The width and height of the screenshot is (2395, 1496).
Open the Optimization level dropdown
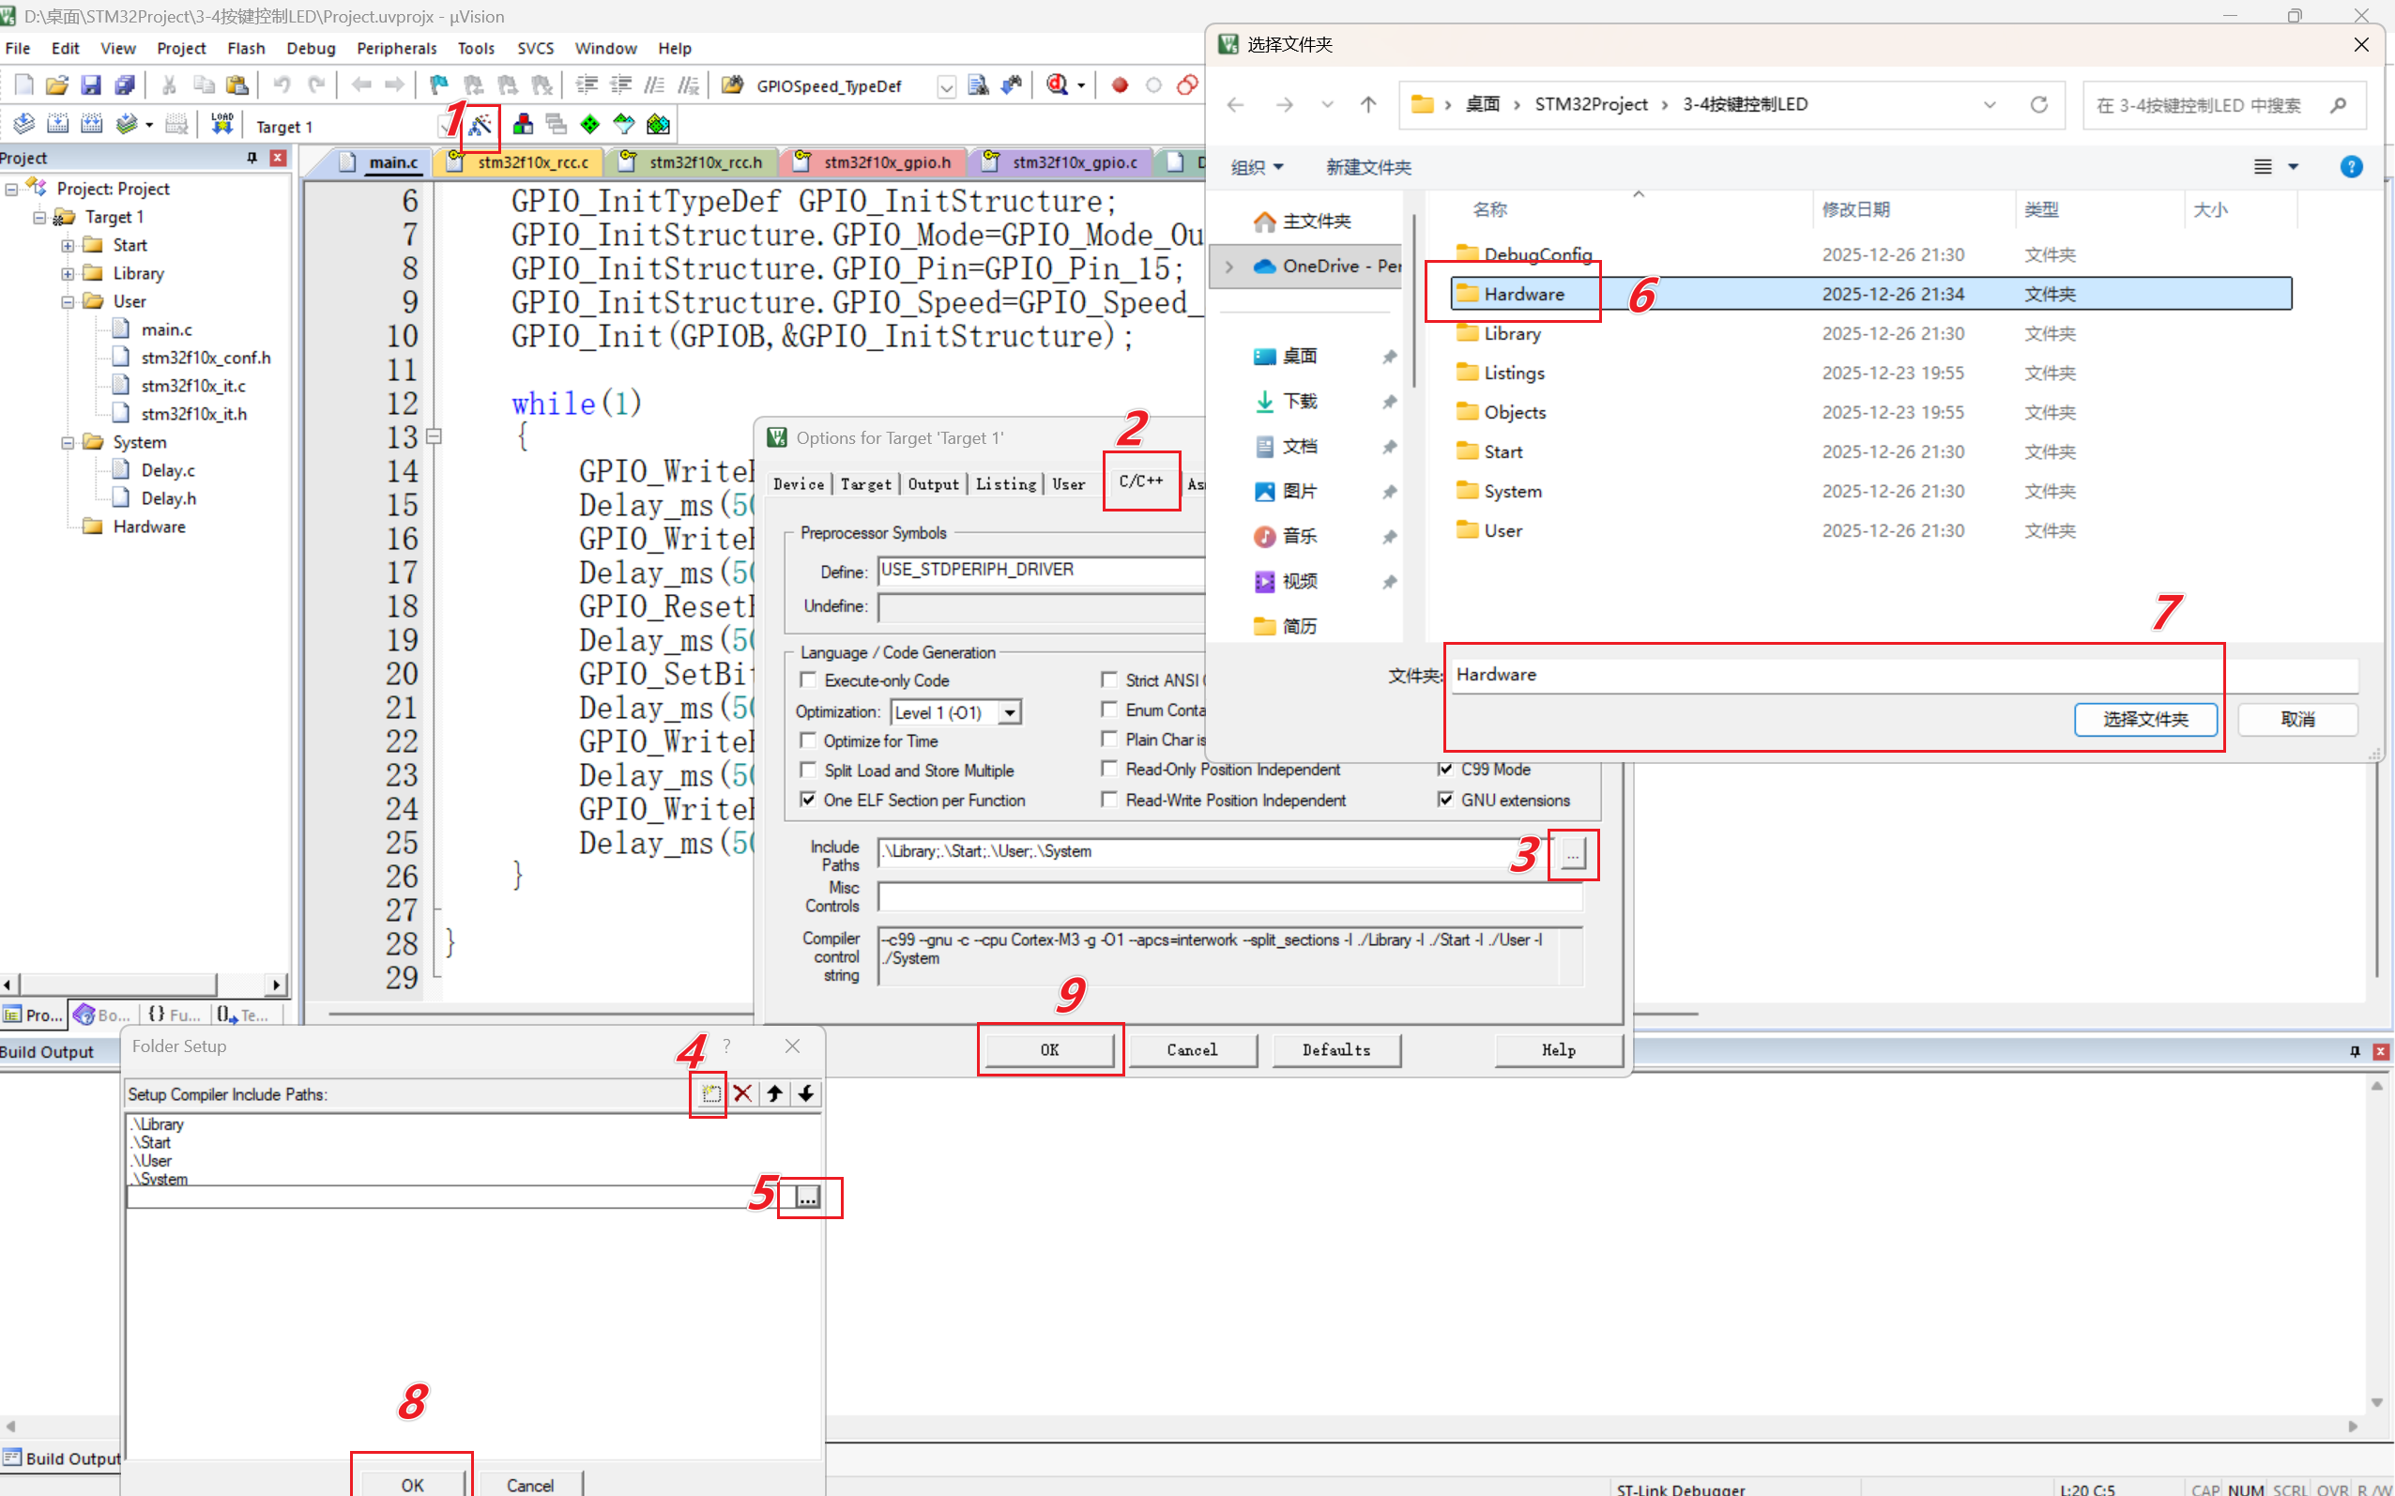(x=1009, y=712)
